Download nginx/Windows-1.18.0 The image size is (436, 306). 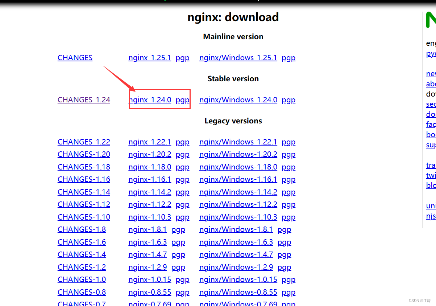pyautogui.click(x=238, y=167)
